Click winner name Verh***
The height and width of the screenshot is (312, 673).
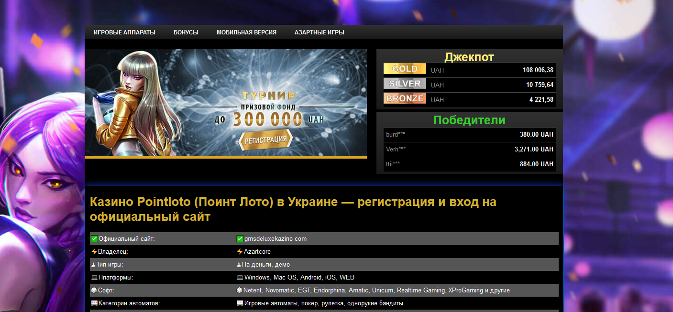click(396, 150)
